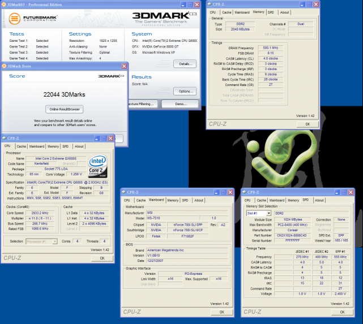This screenshot has width=363, height=324.
Task: Open the Online ResultBrowser
Action: coord(65,109)
